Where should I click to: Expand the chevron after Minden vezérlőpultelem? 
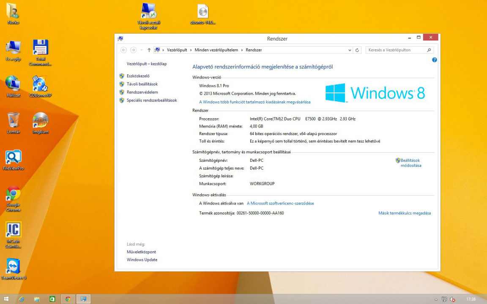pos(242,50)
